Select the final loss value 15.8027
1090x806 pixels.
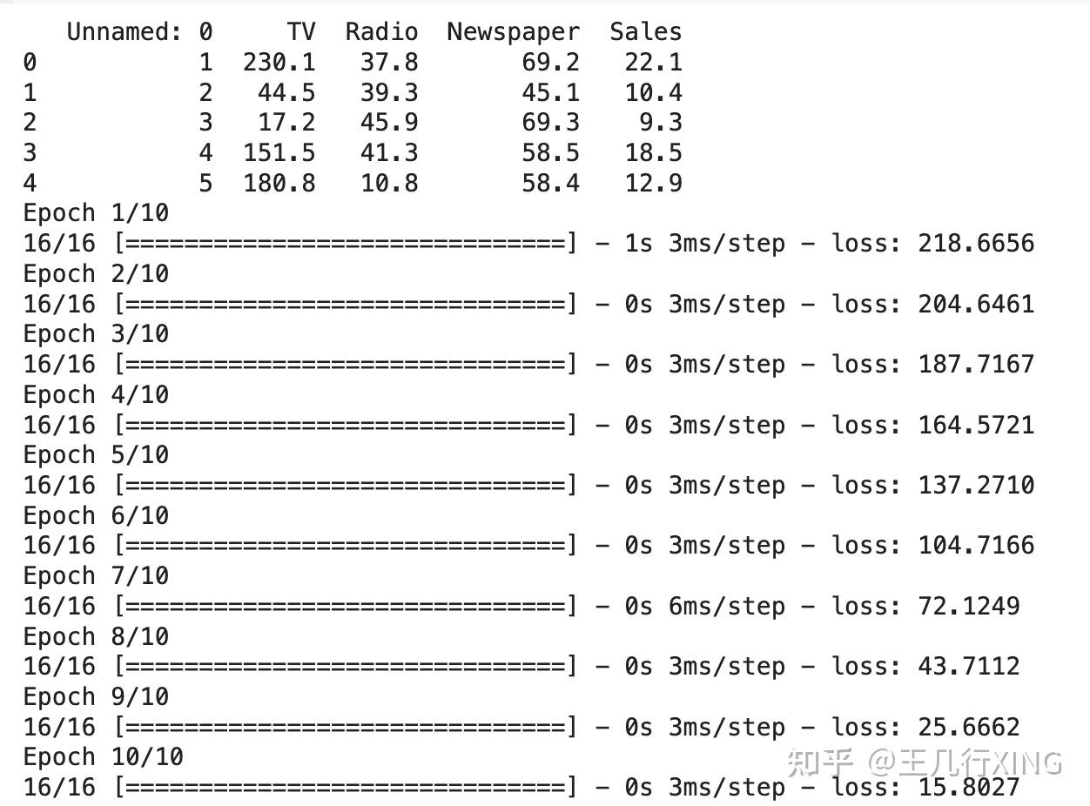pos(968,788)
